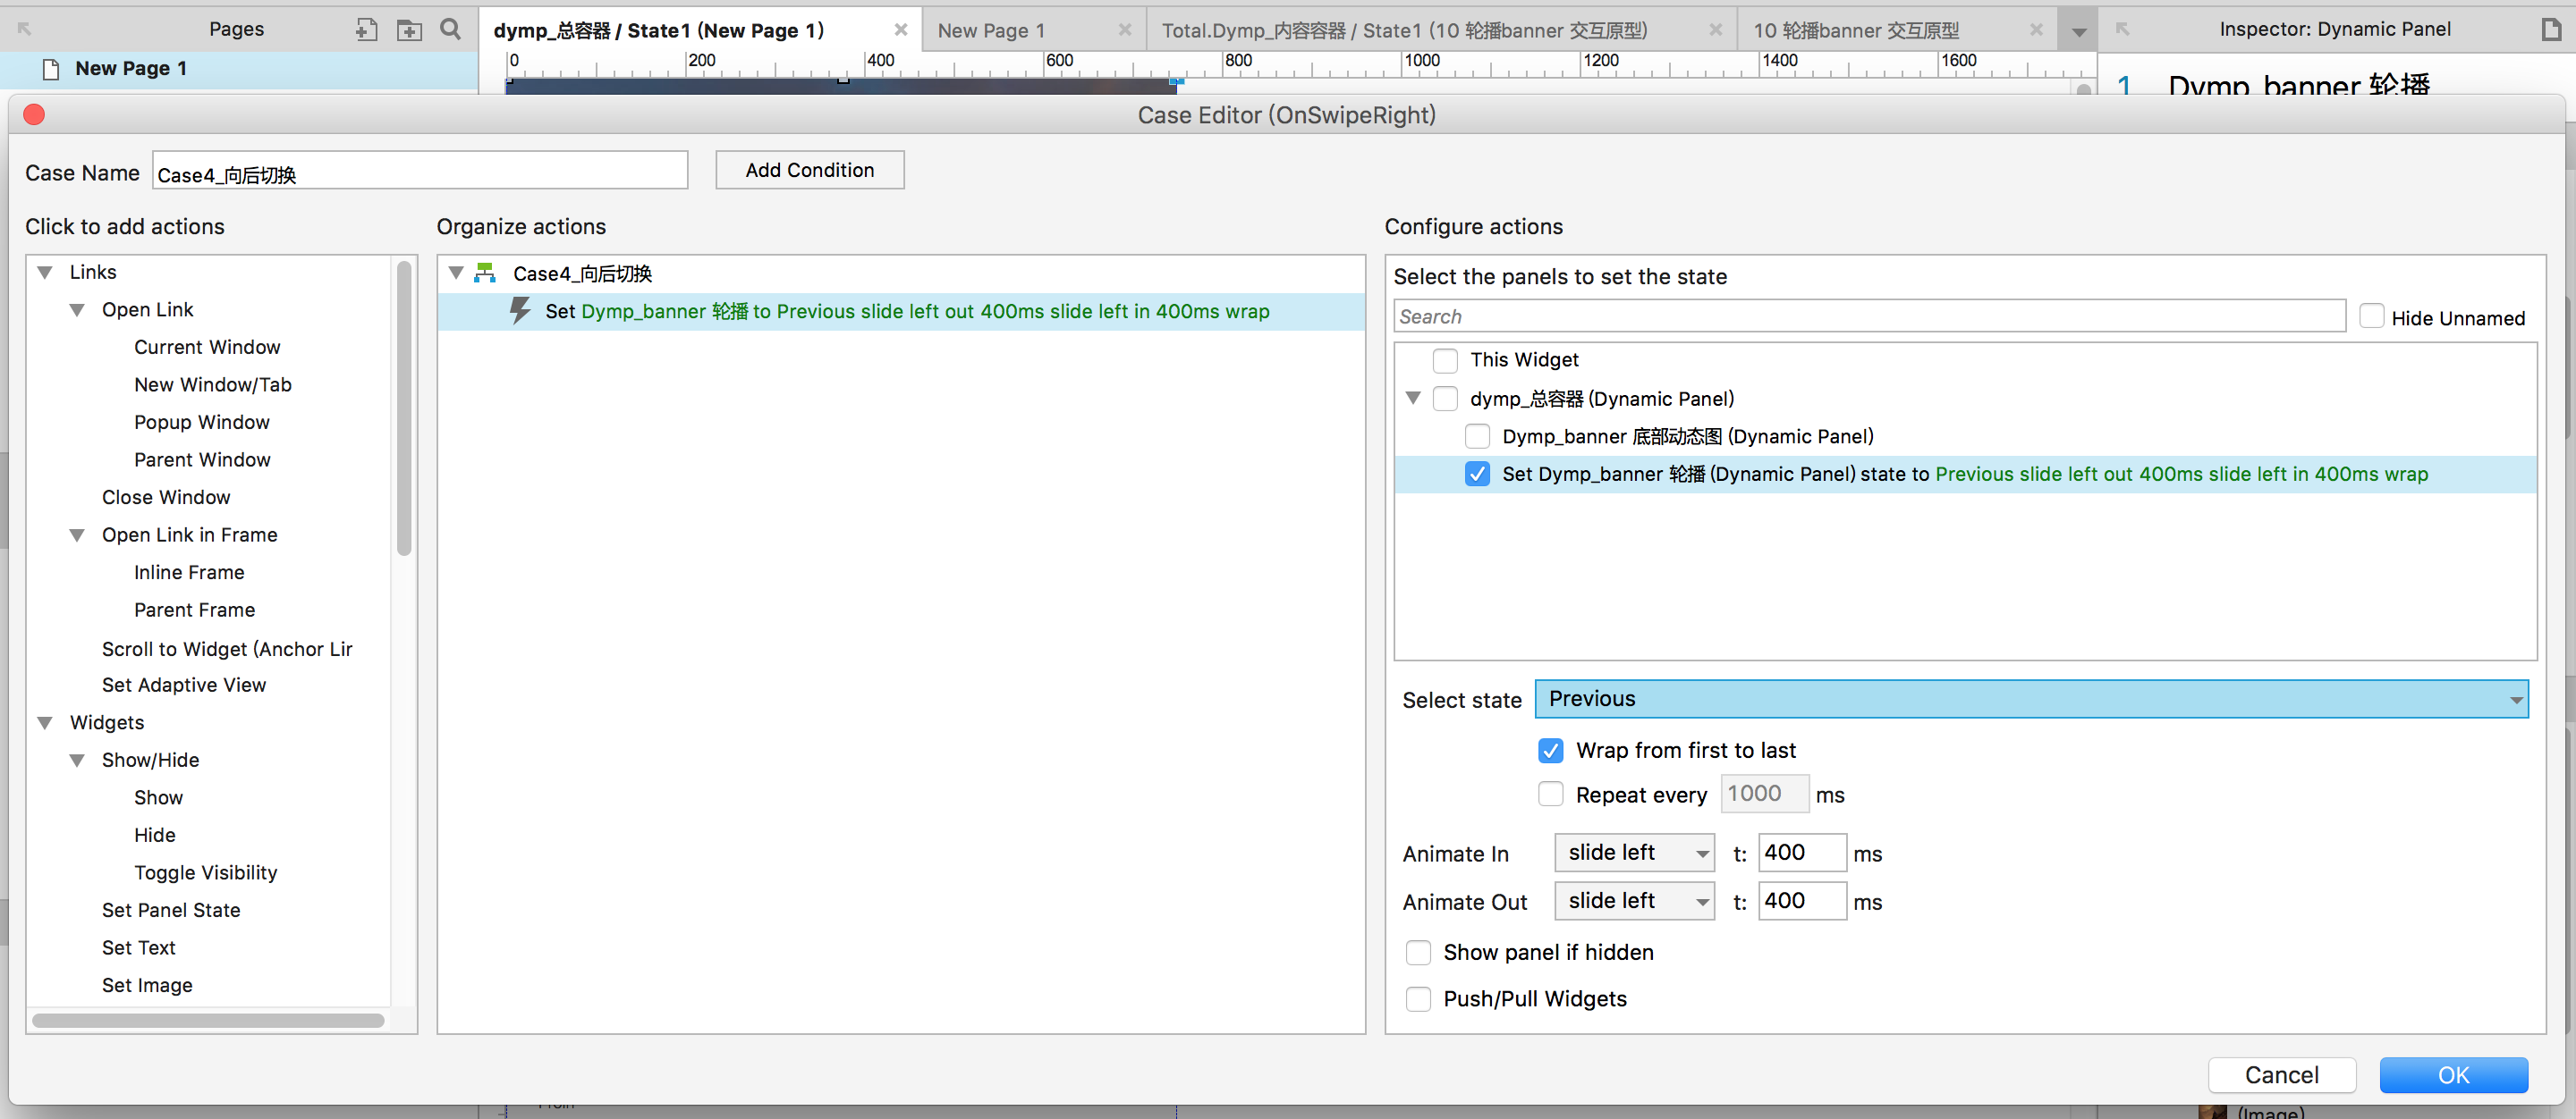2576x1119 pixels.
Task: Close the New Page 1 tab
Action: tap(1124, 30)
